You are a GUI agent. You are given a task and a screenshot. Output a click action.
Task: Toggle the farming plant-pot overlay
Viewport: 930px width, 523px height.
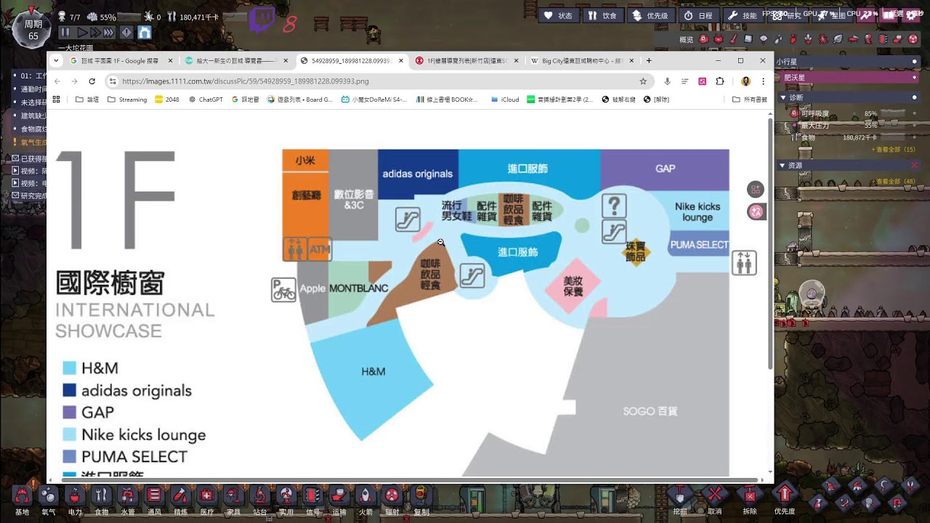[x=807, y=38]
